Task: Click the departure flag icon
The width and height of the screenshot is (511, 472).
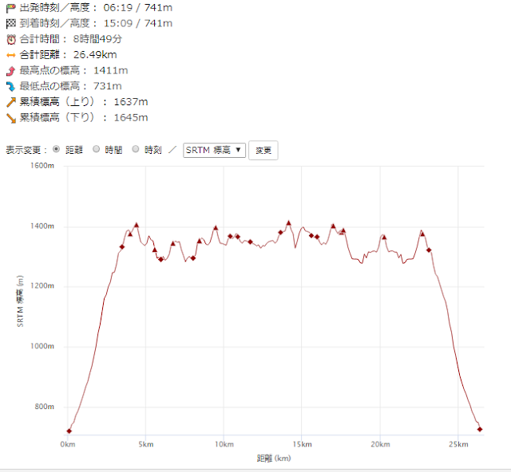Action: 10,8
